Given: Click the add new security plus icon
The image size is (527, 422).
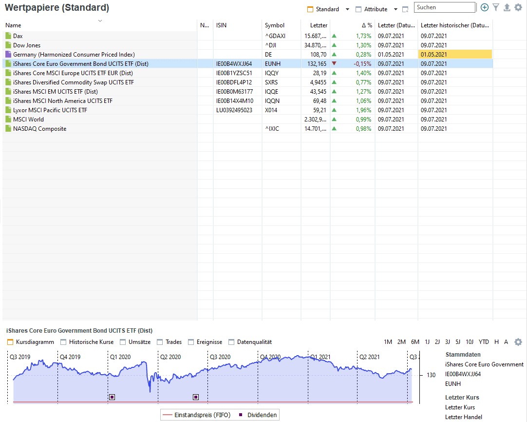Looking at the screenshot, I should pyautogui.click(x=484, y=7).
